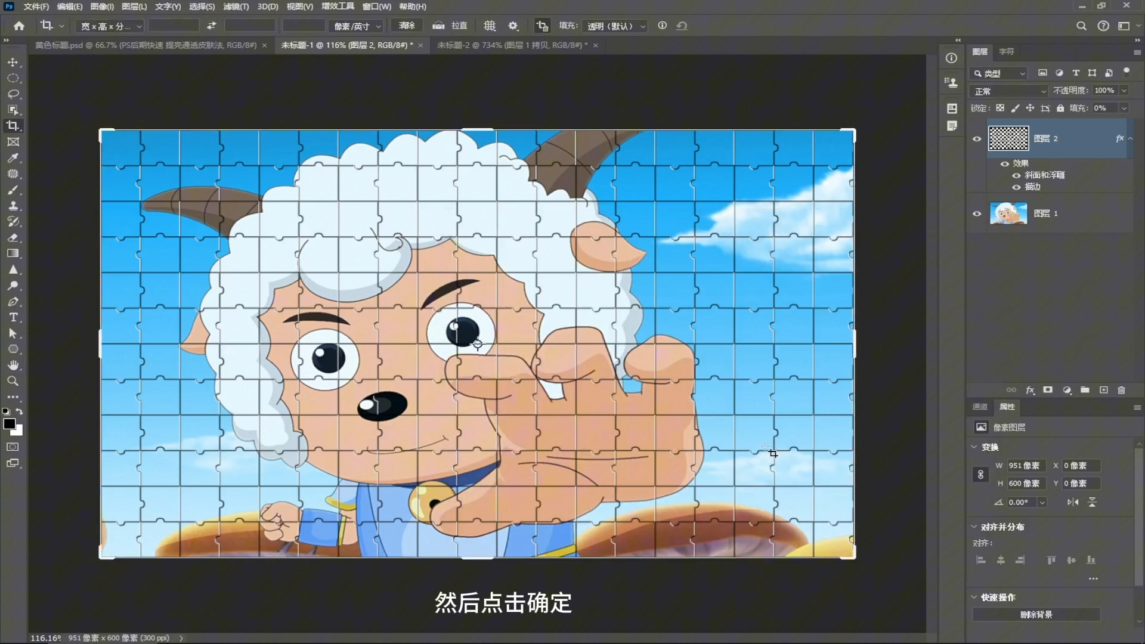Create new layer with plus icon
The width and height of the screenshot is (1145, 644).
(x=1103, y=390)
